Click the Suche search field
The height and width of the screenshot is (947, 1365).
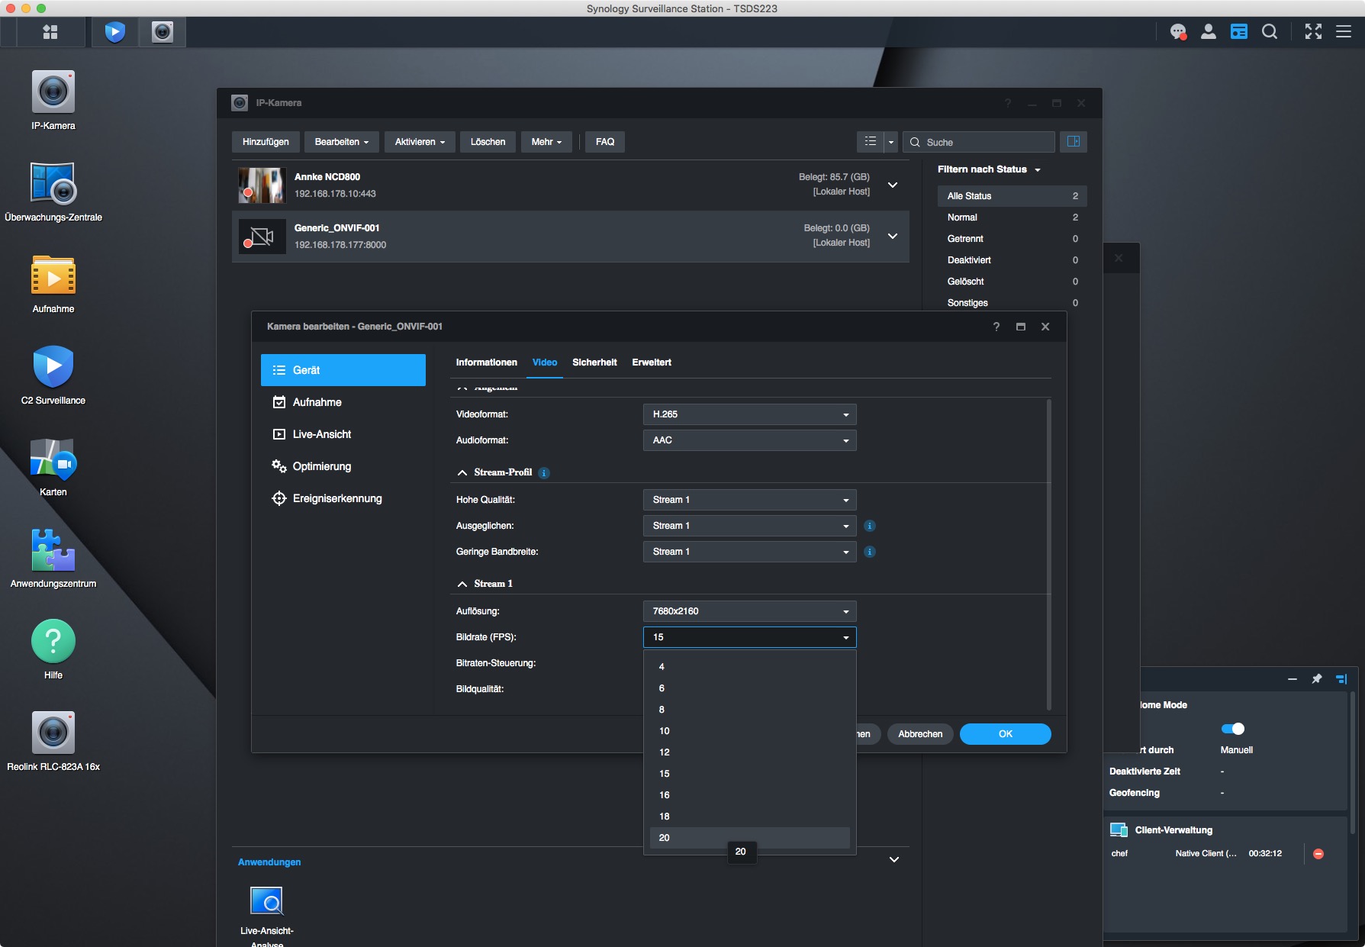point(984,143)
